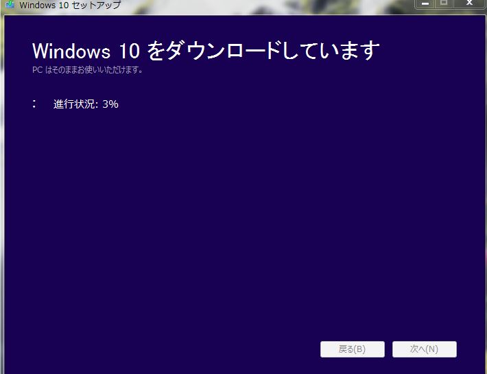Click the PC はそのままお使いいただけます subtitle
The image size is (487, 374).
click(88, 69)
